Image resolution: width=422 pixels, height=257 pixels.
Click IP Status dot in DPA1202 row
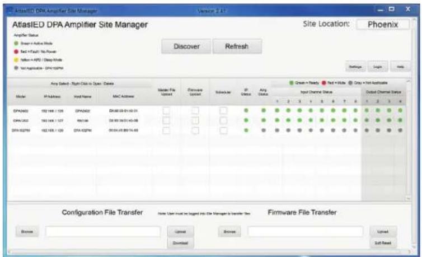(246, 120)
